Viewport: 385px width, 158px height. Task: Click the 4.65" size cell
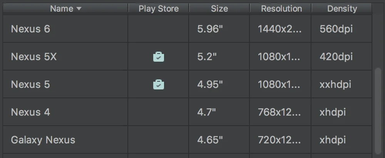219,140
